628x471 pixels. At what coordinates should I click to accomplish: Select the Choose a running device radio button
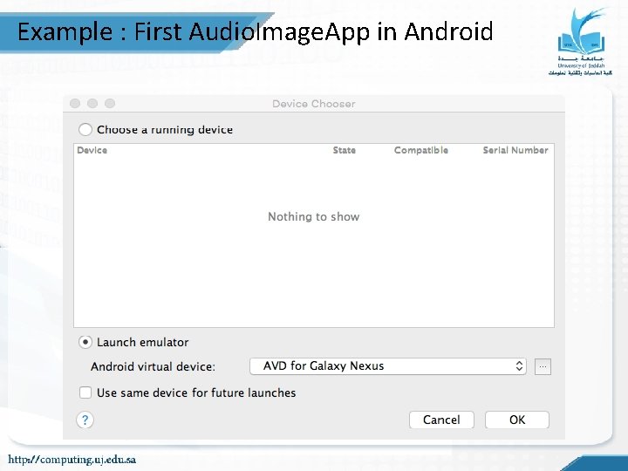tap(85, 129)
